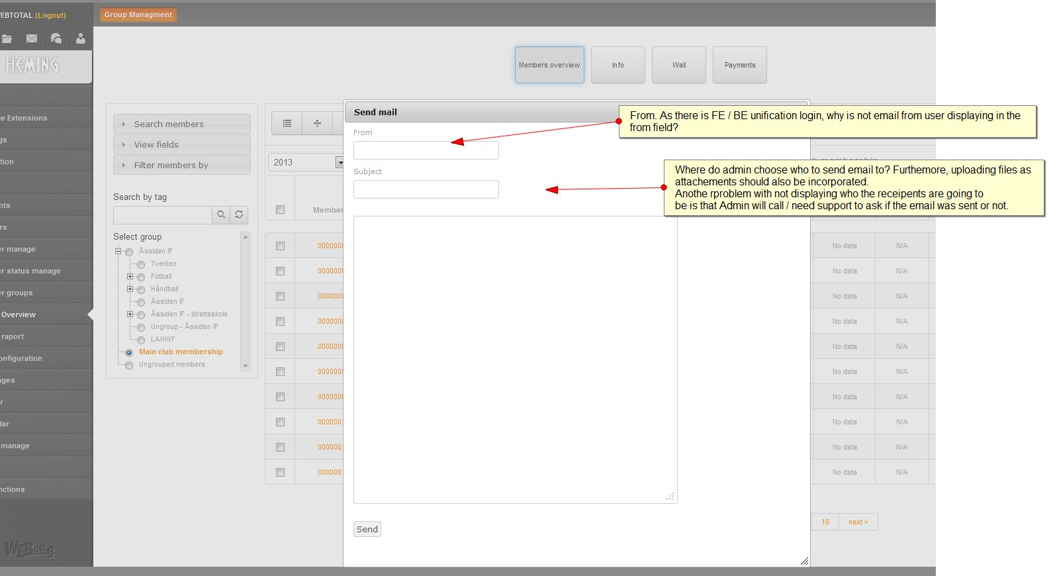
Task: Switch to list view in members toolbar
Action: tap(287, 123)
